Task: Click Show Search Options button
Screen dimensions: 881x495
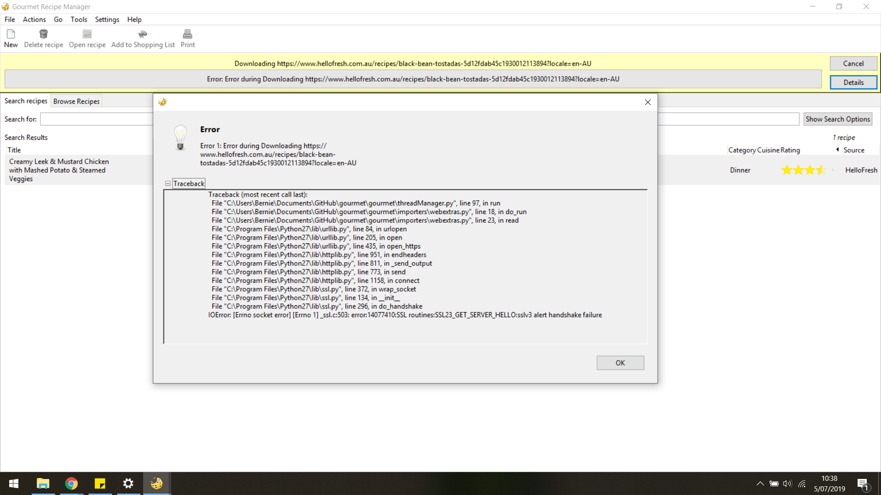Action: pos(837,119)
